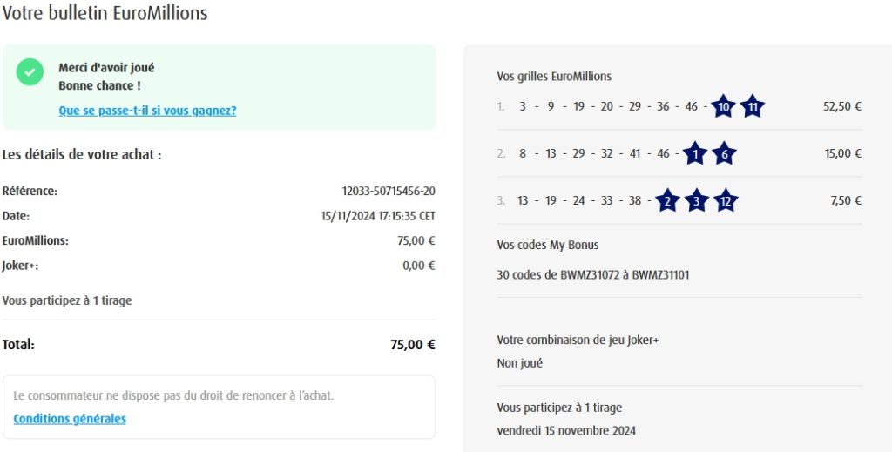The image size is (892, 452).
Task: Click star number 3 in grid 3
Action: 696,201
